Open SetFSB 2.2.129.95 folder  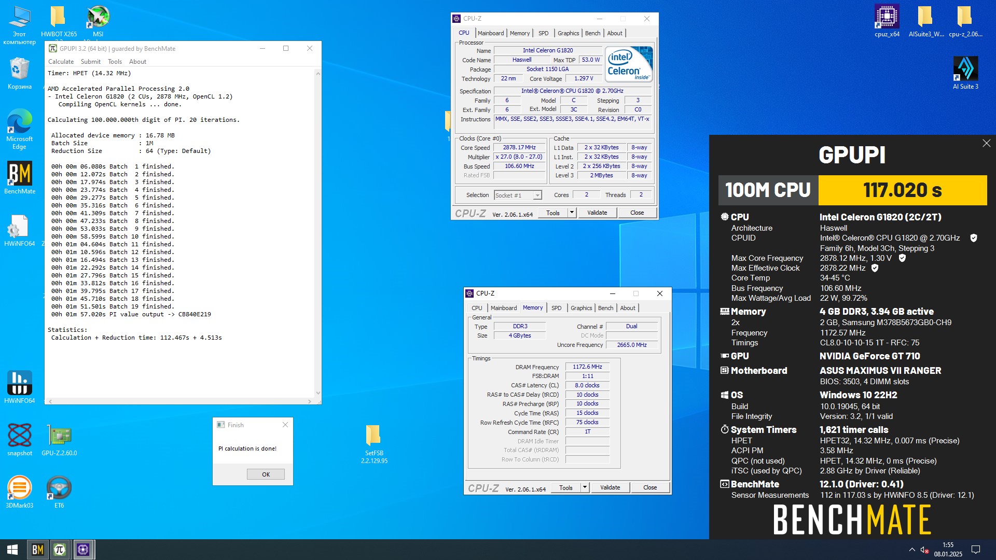pyautogui.click(x=374, y=444)
